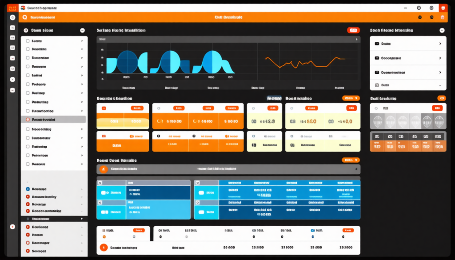Click the lone red-dot icon low in dark sidebar
This screenshot has height=260, width=455.
click(x=12, y=227)
